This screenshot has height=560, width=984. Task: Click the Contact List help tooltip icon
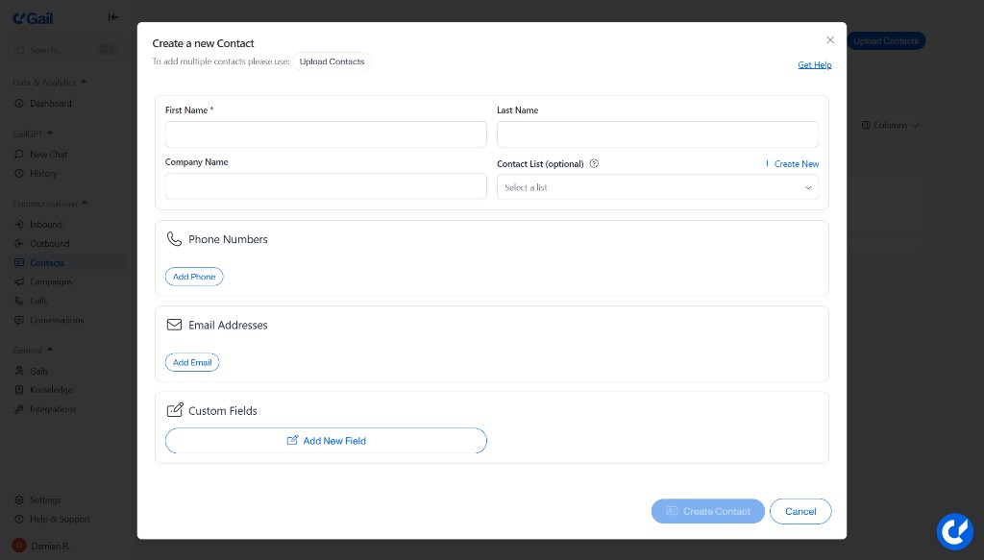pyautogui.click(x=594, y=163)
